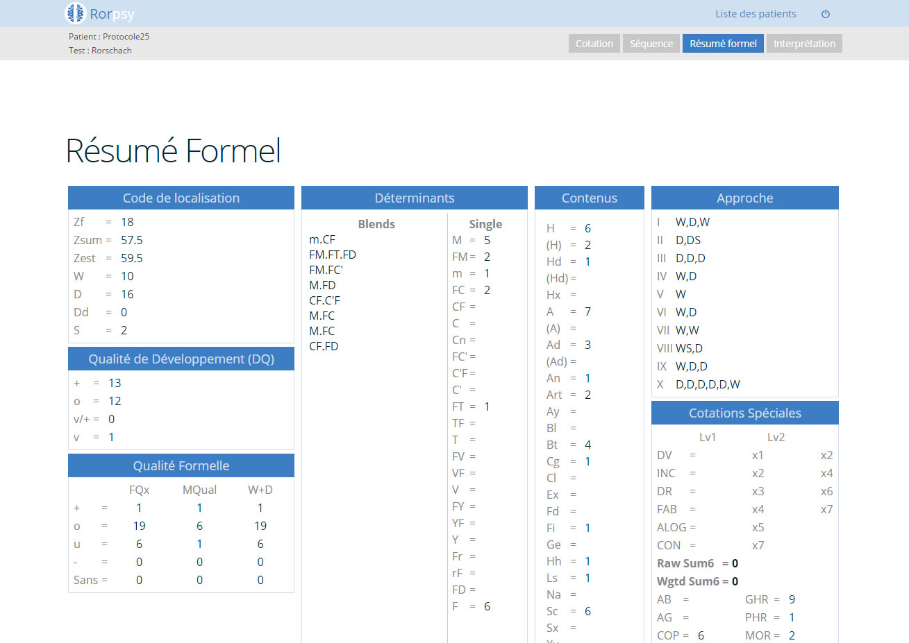Click the Raw Sum6 = 0 line
This screenshot has width=909, height=643.
697,563
